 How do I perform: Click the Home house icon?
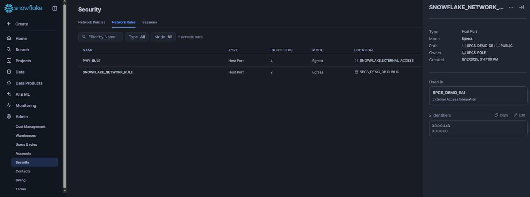pyautogui.click(x=9, y=38)
